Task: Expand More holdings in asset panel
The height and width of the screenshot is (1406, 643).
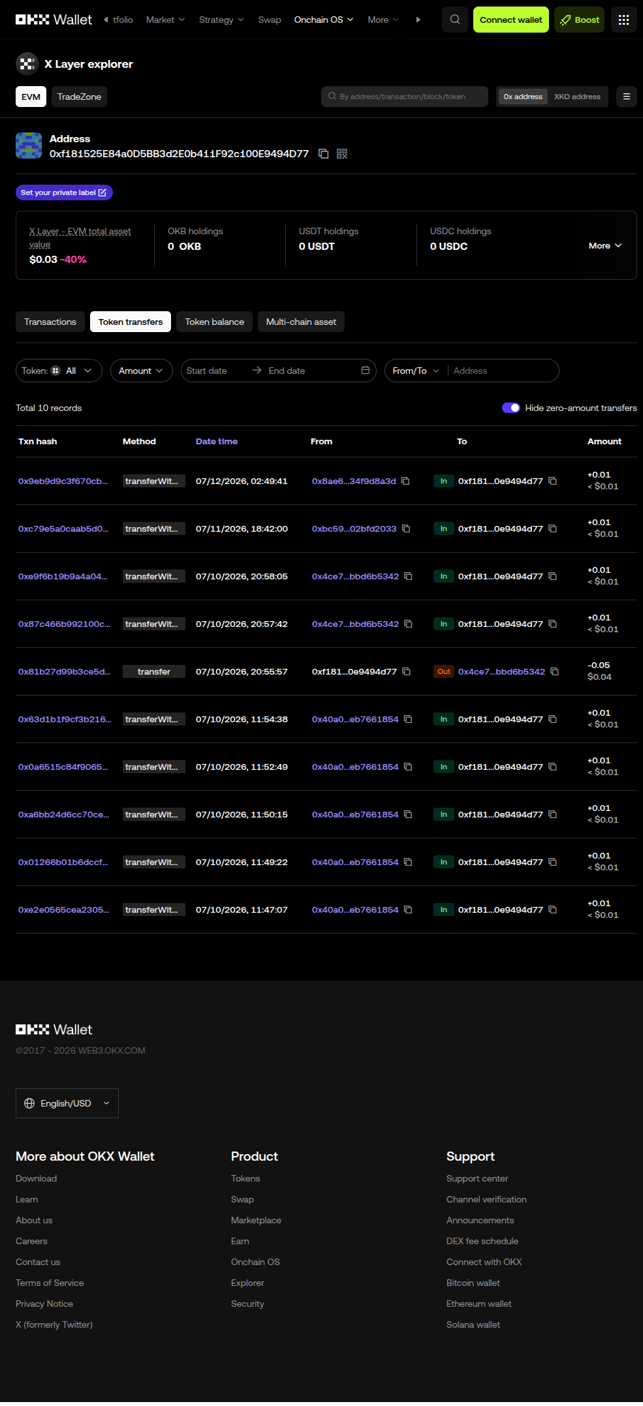Action: click(x=605, y=246)
